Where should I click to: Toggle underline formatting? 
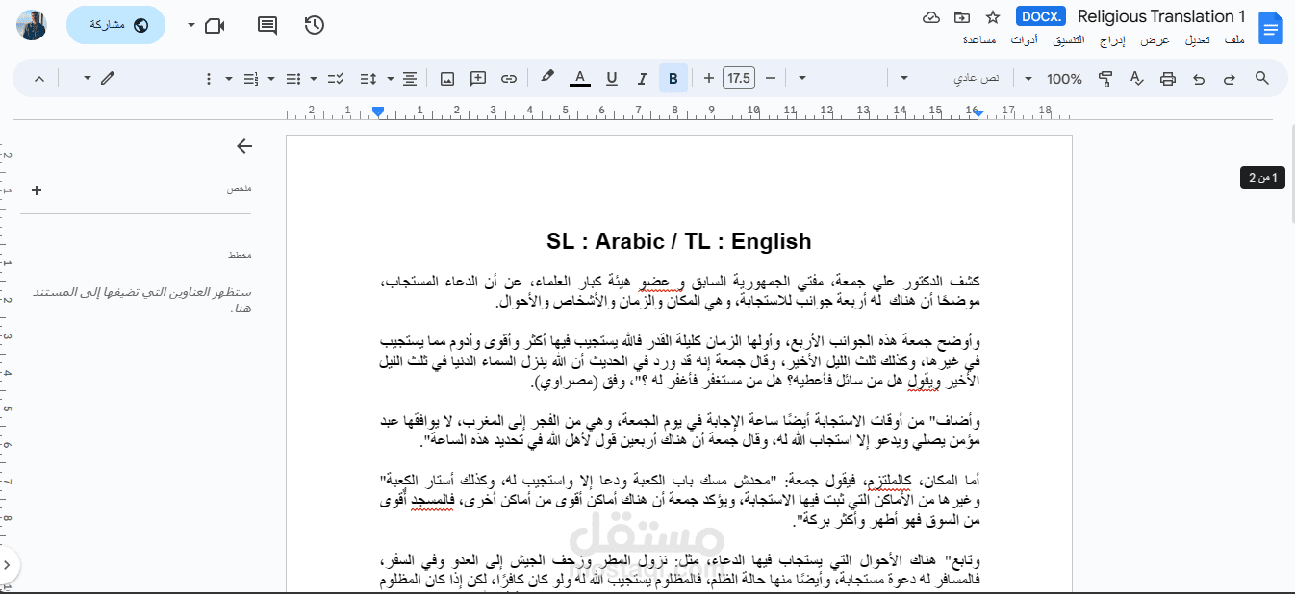[611, 78]
